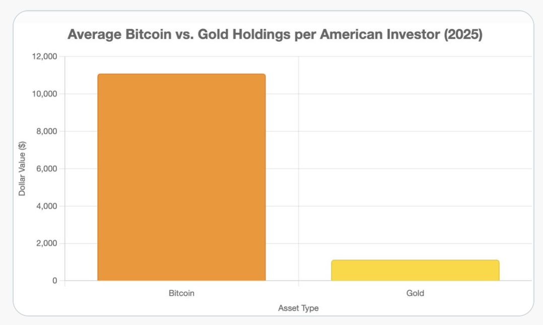
Task: Click the 8,000 y-axis tick label
Action: [47, 131]
